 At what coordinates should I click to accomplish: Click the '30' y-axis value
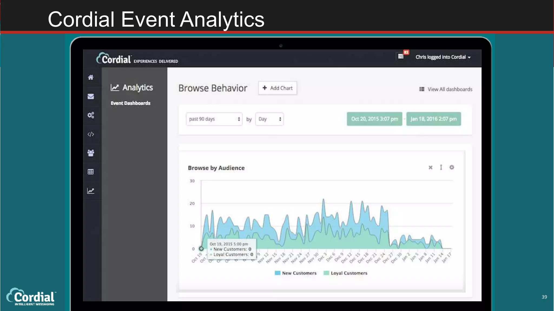192,181
